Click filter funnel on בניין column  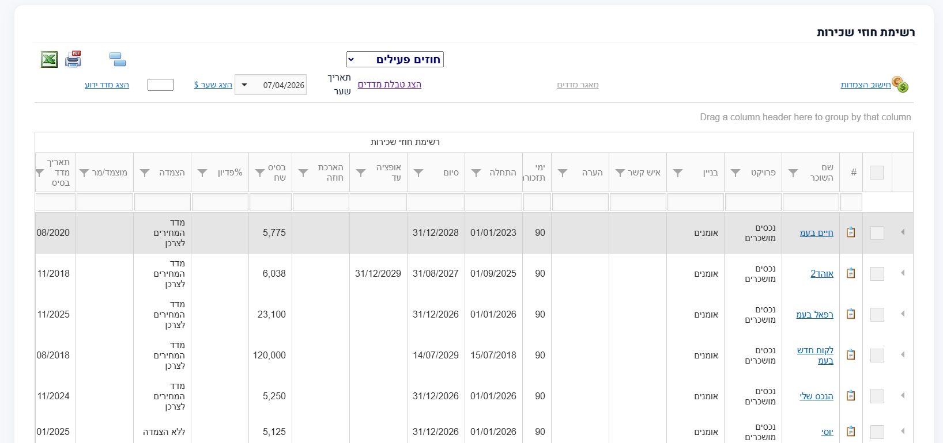pyautogui.click(x=678, y=173)
